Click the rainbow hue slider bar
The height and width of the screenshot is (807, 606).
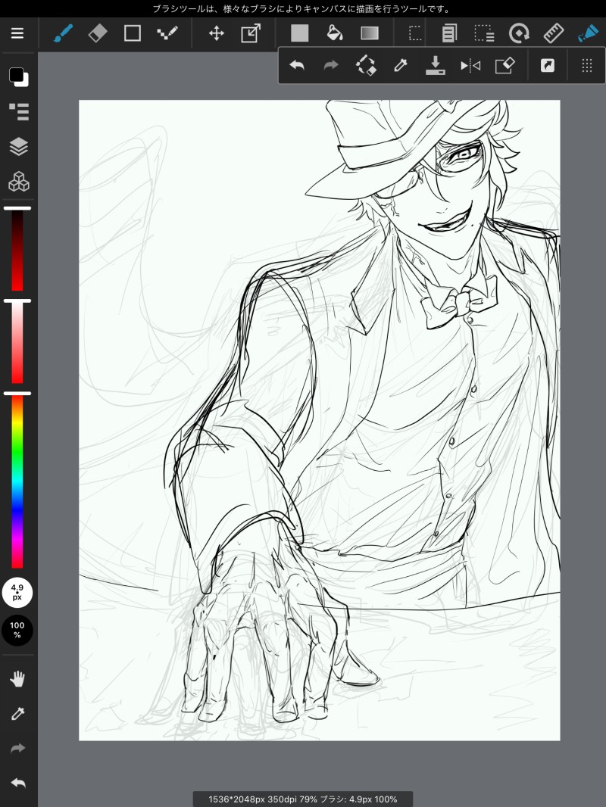point(17,482)
